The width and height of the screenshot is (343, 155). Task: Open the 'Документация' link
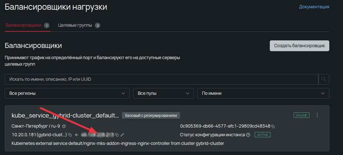coord(314,6)
